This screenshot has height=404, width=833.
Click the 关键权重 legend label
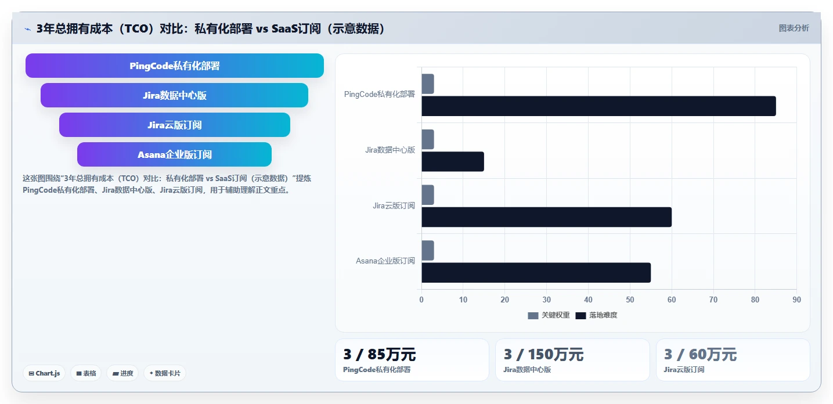pyautogui.click(x=556, y=315)
